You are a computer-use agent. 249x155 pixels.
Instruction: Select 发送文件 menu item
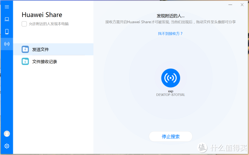(54, 49)
